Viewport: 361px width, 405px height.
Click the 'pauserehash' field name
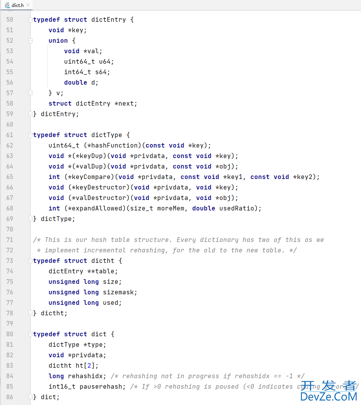tap(101, 387)
